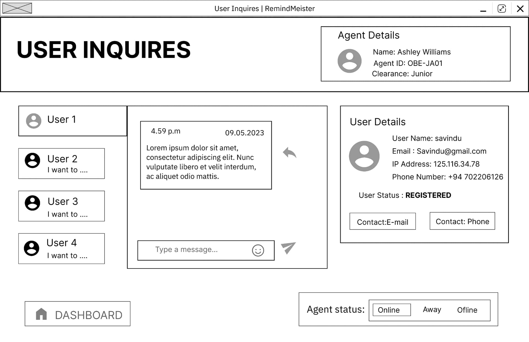Open User 4's inquiry conversation
Image resolution: width=529 pixels, height=342 pixels.
61,248
